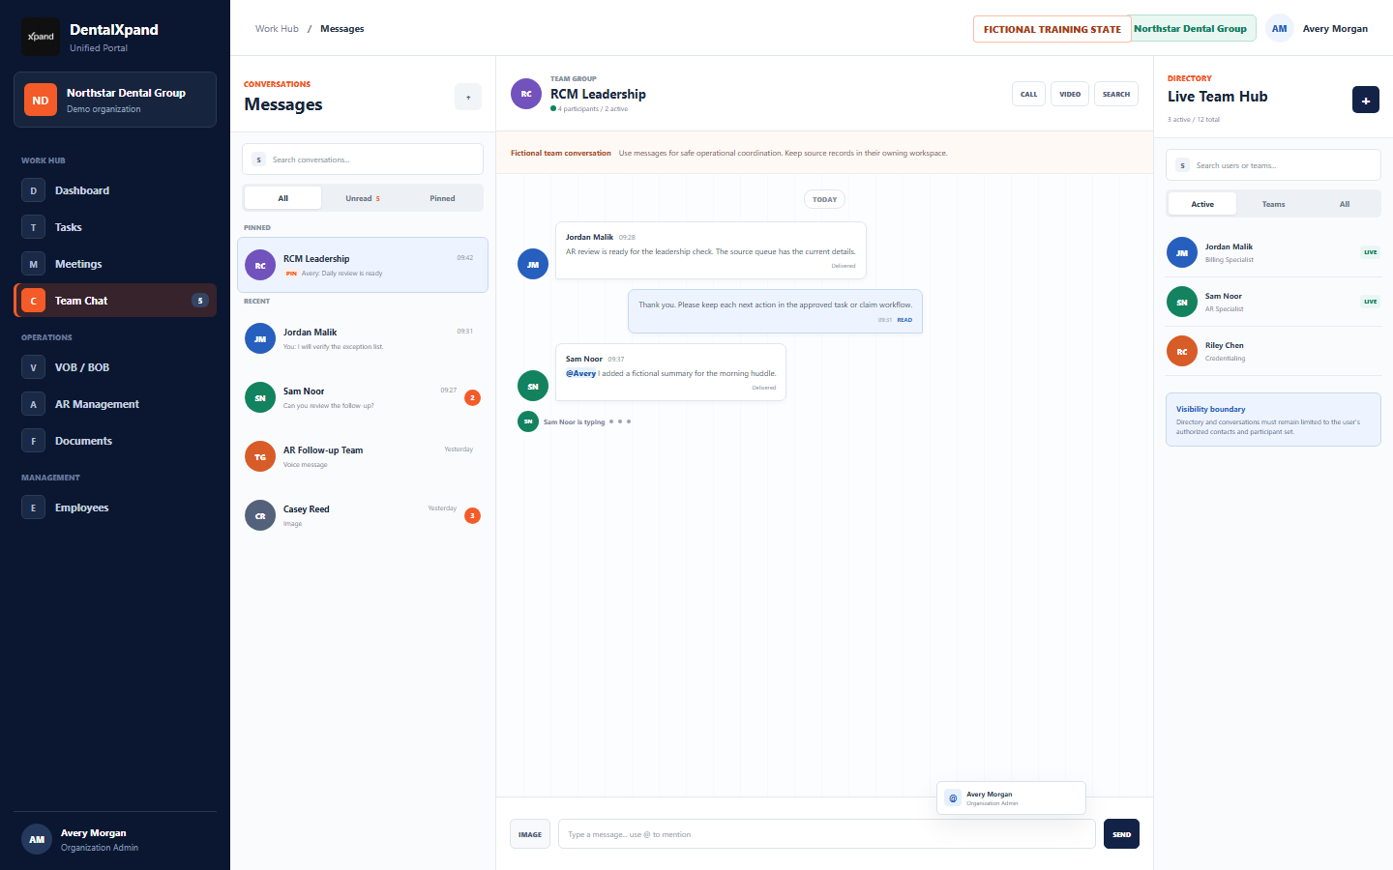Image resolution: width=1393 pixels, height=870 pixels.
Task: Click the Search users or teams field
Action: 1273,165
